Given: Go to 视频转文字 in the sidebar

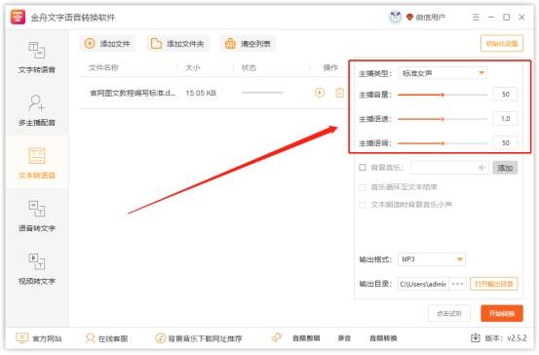Looking at the screenshot, I should coord(37,268).
